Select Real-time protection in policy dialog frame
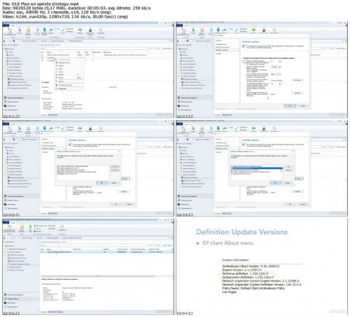The image size is (350, 317). pos(222,47)
